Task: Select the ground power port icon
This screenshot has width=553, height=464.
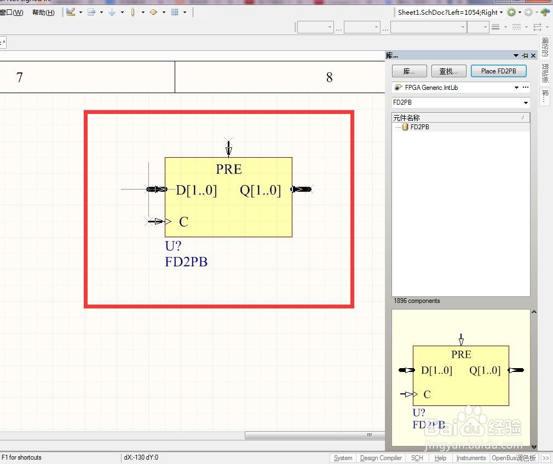Action: pos(112,13)
